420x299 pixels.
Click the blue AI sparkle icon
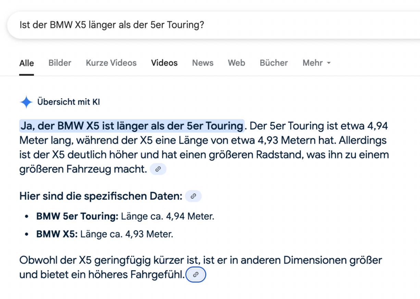point(26,102)
